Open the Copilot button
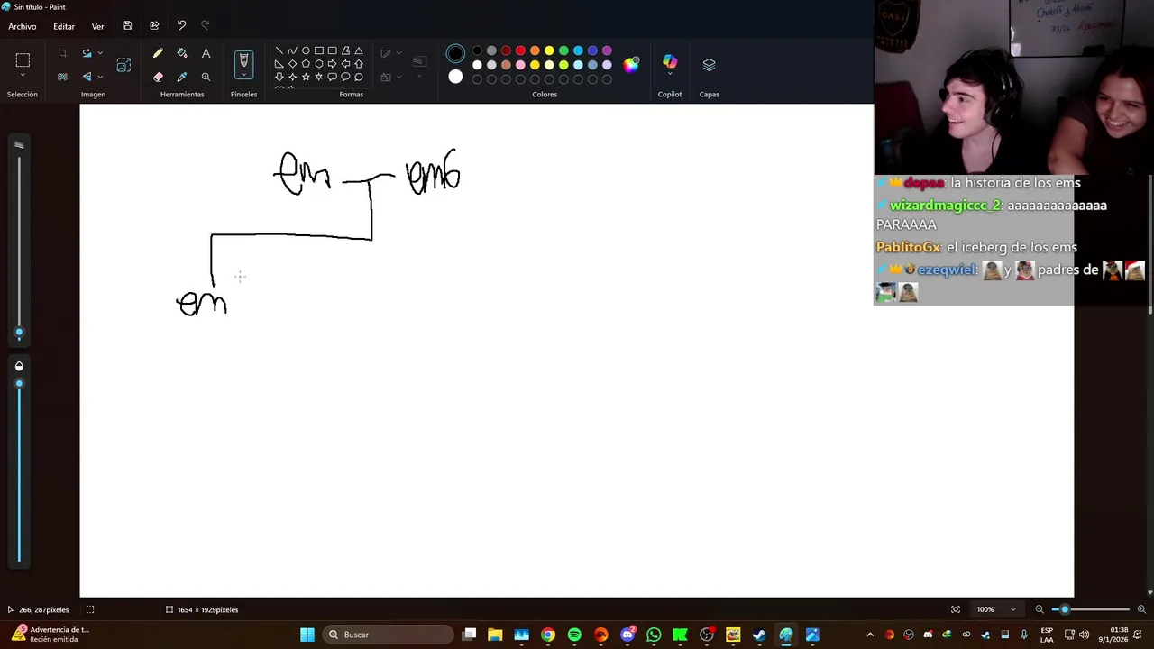Image resolution: width=1154 pixels, height=649 pixels. [x=670, y=60]
